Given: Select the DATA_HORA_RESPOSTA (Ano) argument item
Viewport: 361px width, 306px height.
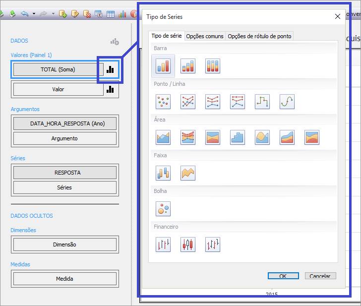Looking at the screenshot, I should click(x=64, y=123).
